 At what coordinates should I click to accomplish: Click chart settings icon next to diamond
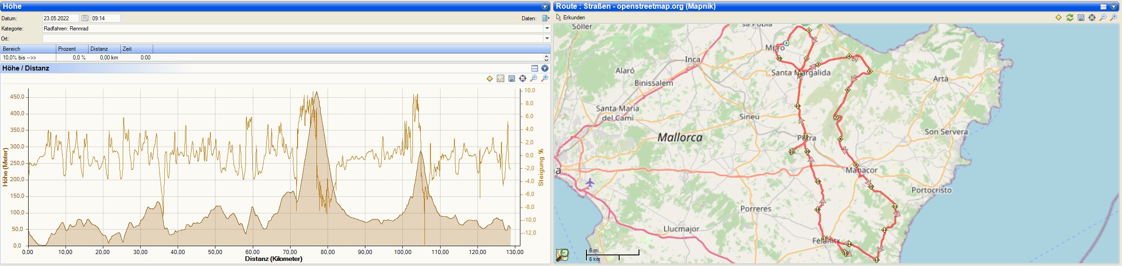[x=501, y=78]
